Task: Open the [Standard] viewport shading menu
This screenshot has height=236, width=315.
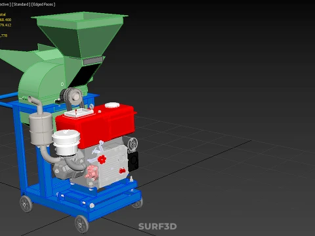Action: (21, 5)
